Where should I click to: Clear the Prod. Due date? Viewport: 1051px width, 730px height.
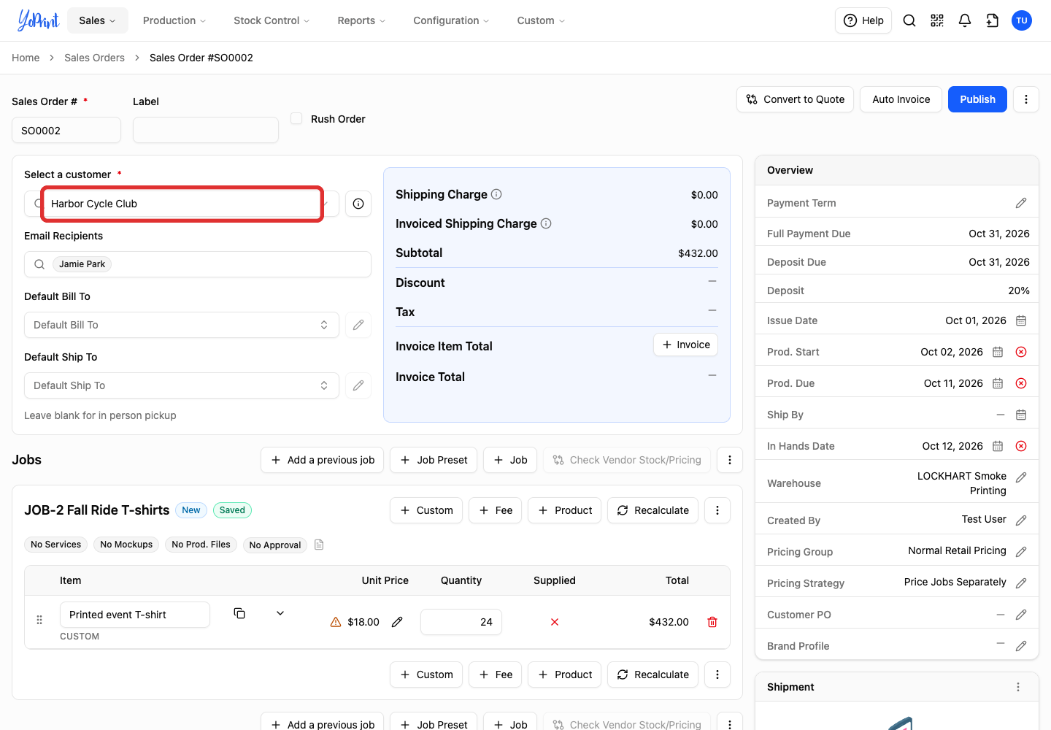pyautogui.click(x=1021, y=383)
